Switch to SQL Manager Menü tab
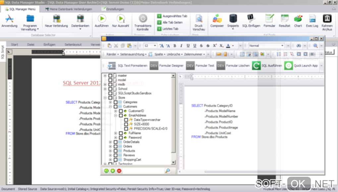Screen dimensions: 338x192 click(x=20, y=9)
